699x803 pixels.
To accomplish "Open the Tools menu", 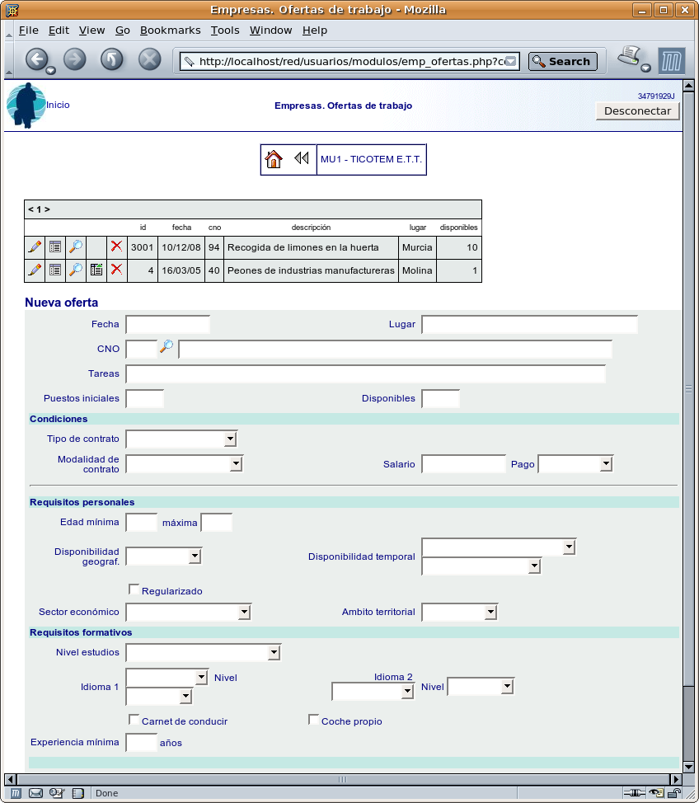I will click(x=225, y=31).
